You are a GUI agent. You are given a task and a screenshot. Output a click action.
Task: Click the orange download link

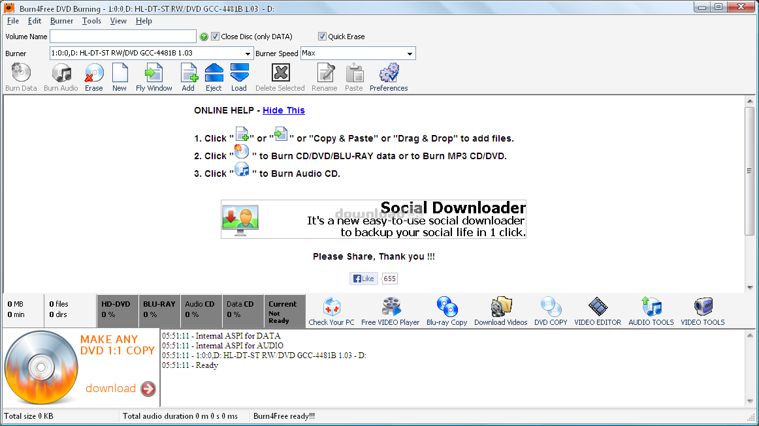[x=111, y=388]
